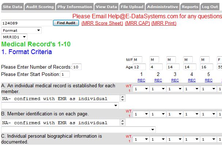Expand the dropdown below criterion A comment
222x145 pixels.
pyautogui.click(x=60, y=106)
